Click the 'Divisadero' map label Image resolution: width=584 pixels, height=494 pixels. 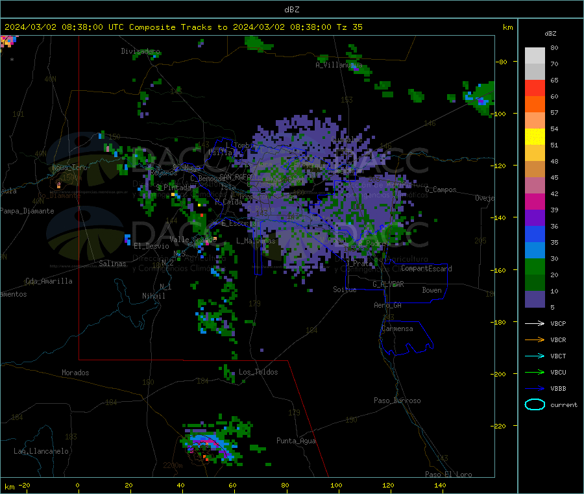(x=140, y=51)
